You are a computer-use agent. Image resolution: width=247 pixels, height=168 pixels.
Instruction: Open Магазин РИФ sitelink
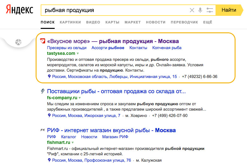(115, 137)
